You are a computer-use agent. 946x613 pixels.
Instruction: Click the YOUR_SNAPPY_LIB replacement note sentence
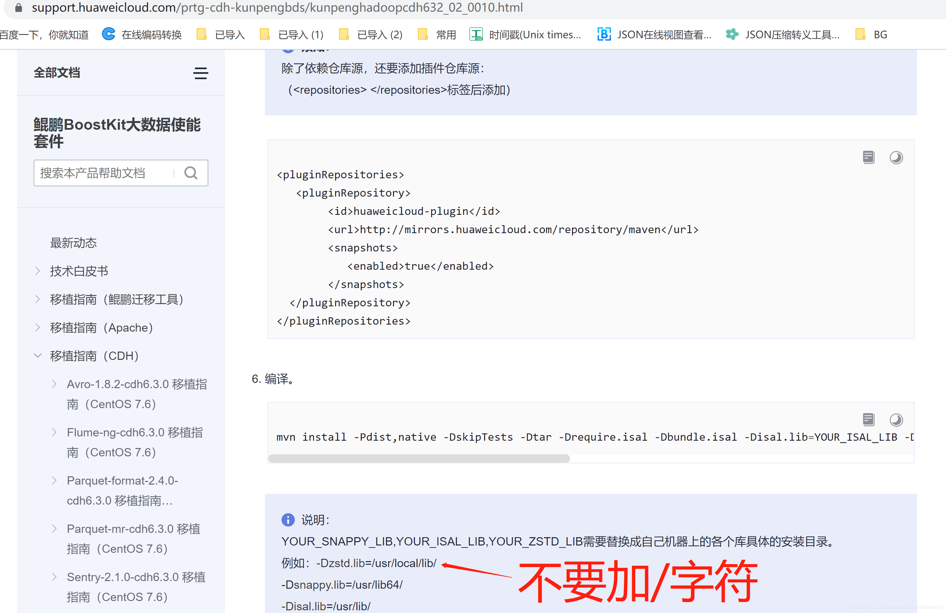tap(557, 541)
